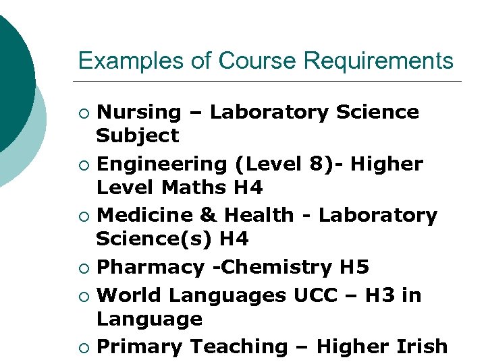Click the Engineering (Level 8)- Higher line
The height and width of the screenshot is (364, 486).
coord(260,164)
